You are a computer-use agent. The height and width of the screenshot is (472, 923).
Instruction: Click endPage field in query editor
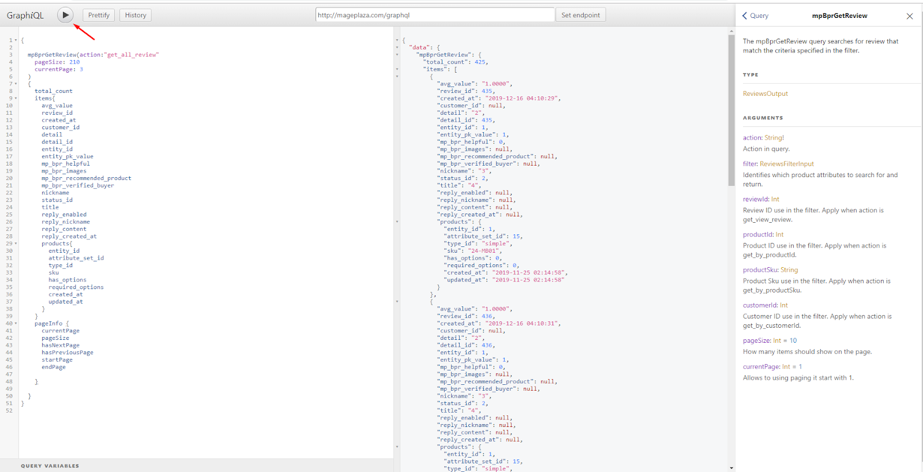54,367
